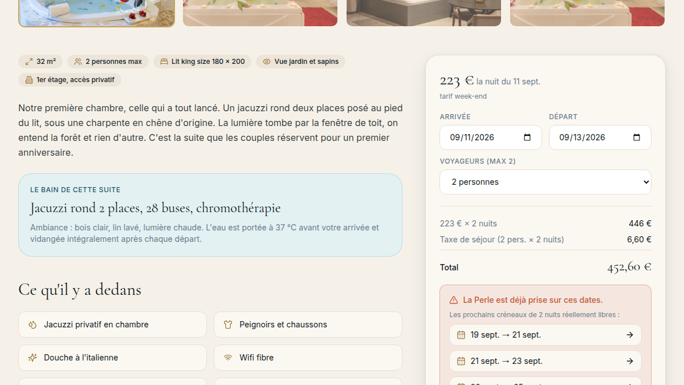The image size is (684, 385).
Task: Click the building icon beside 1er étage
Action: coord(29,80)
